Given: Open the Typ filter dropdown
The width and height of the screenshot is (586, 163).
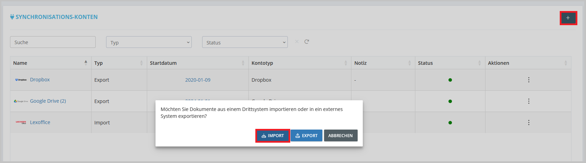Looking at the screenshot, I should [x=149, y=42].
